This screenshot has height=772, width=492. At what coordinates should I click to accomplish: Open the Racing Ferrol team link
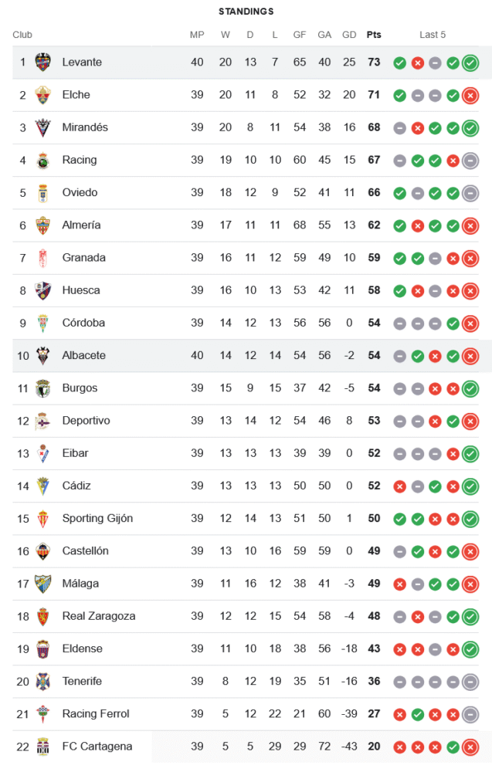[x=96, y=714]
